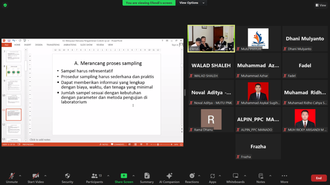330x185 pixels.
Task: Change layout with View button
Action: 321,5
